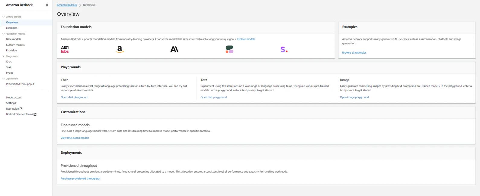Click the Chat subheading in Playgrounds card
The image size is (480, 196).
pyautogui.click(x=64, y=80)
